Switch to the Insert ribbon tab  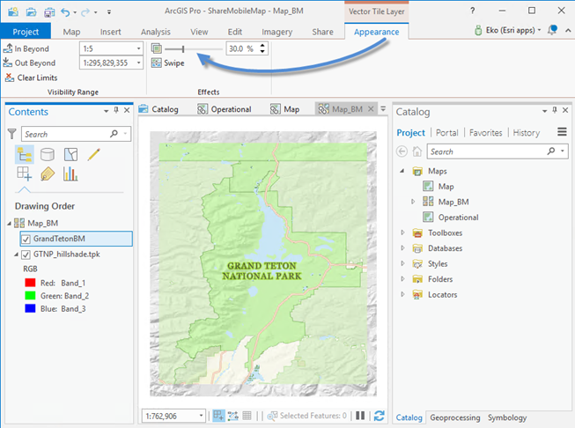pyautogui.click(x=110, y=32)
